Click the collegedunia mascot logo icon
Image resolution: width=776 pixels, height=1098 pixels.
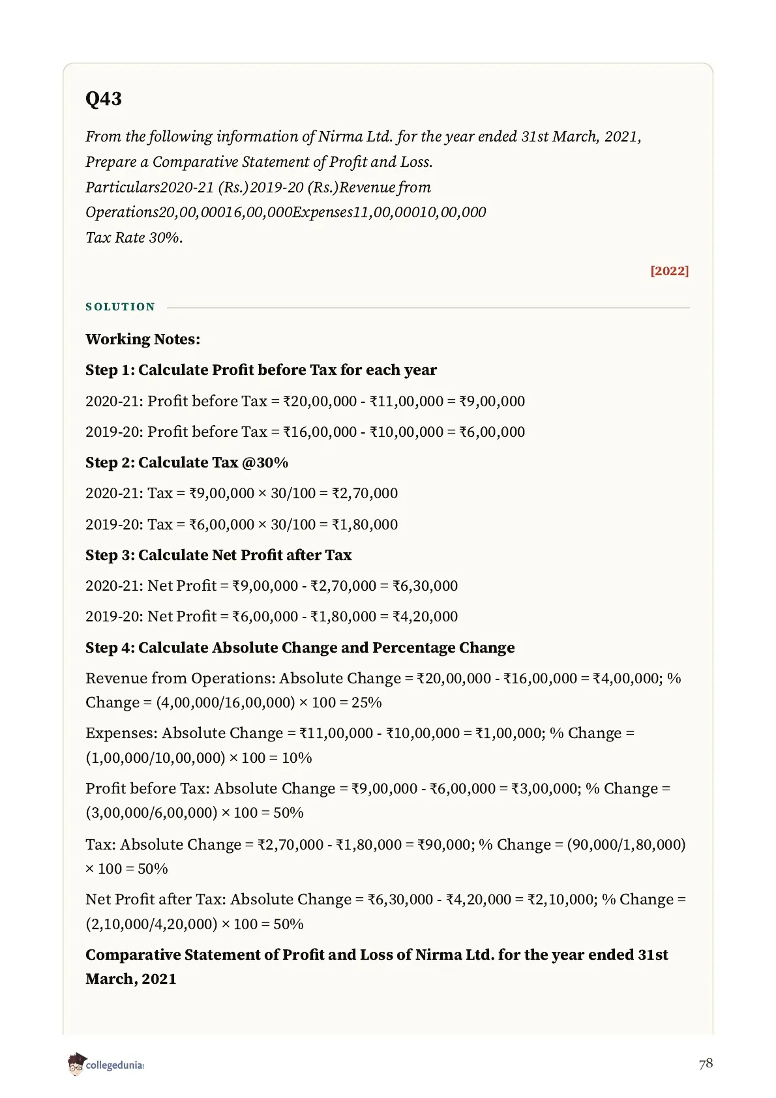[x=76, y=1063]
